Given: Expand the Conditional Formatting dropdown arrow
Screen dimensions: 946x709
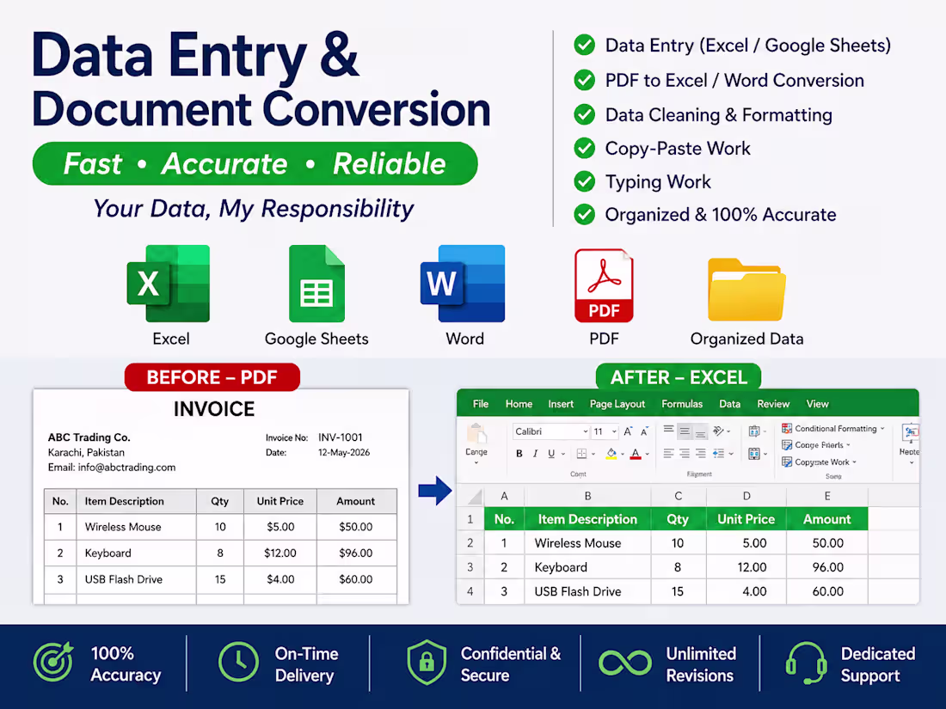Looking at the screenshot, I should coord(882,429).
